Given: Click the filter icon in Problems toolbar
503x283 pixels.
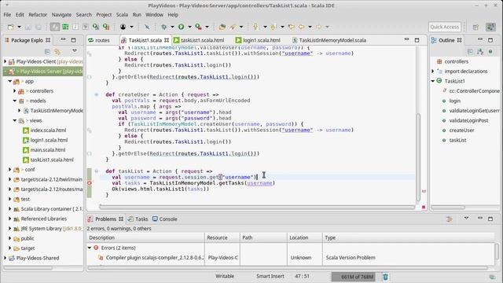Looking at the screenshot, I should coord(450,219).
